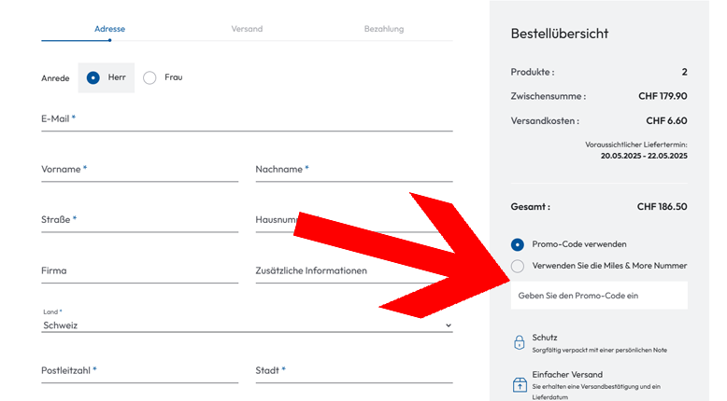Open the Adresse step tab
Image resolution: width=727 pixels, height=401 pixels.
[109, 29]
